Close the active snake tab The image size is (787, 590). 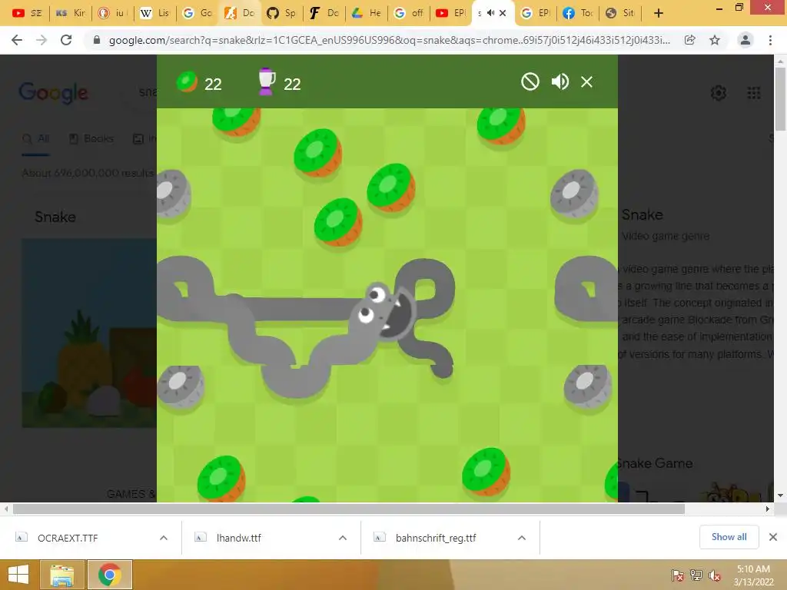[503, 13]
